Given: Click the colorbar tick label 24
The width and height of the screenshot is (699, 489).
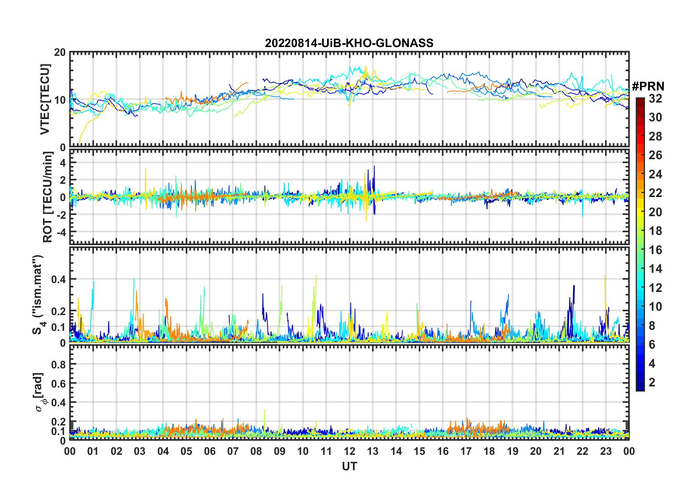Looking at the screenshot, I should click(x=655, y=174).
